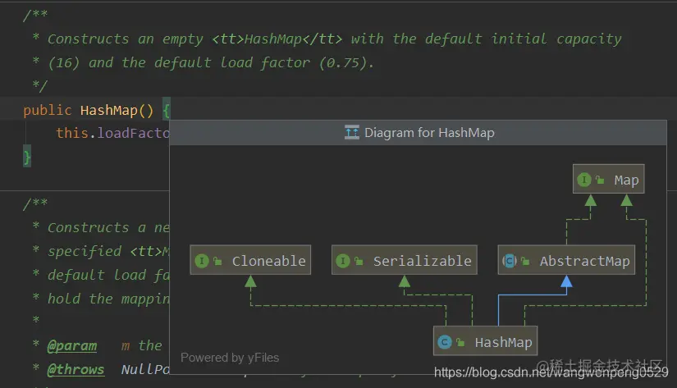Click the public visibility lock icon on Map
677x388 pixels.
pyautogui.click(x=600, y=180)
